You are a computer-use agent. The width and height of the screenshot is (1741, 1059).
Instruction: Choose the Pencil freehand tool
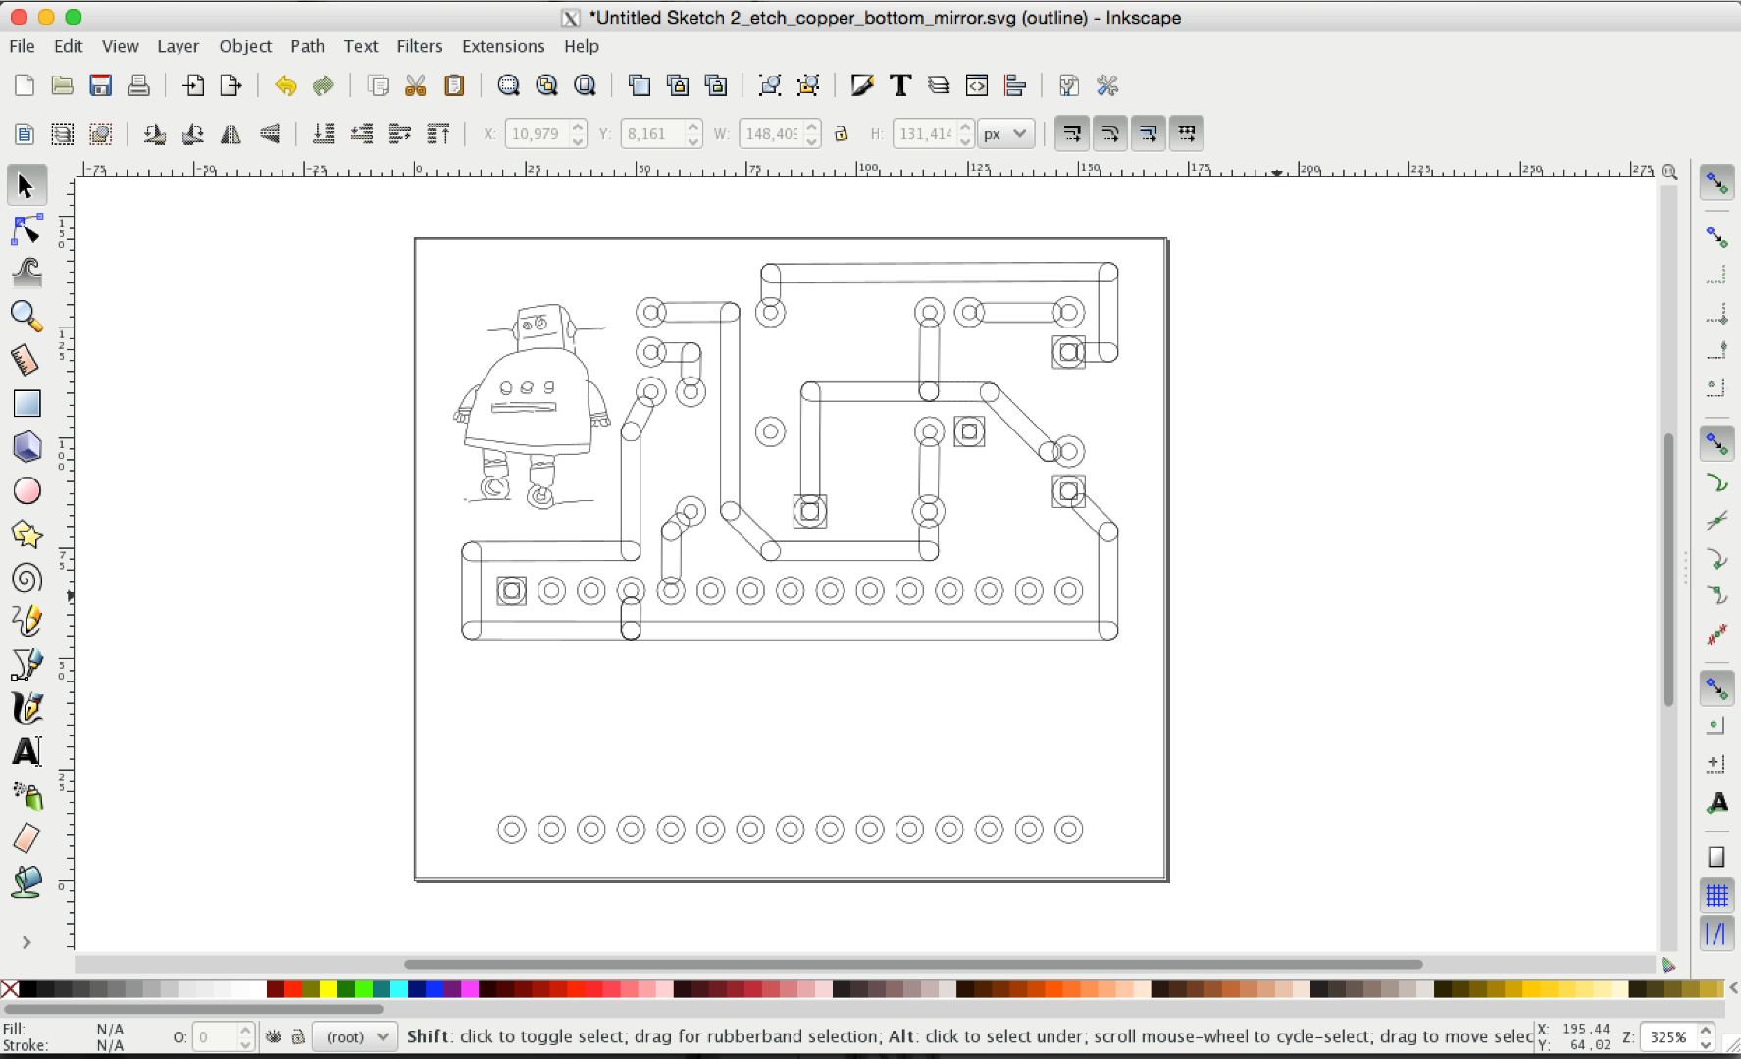click(26, 621)
